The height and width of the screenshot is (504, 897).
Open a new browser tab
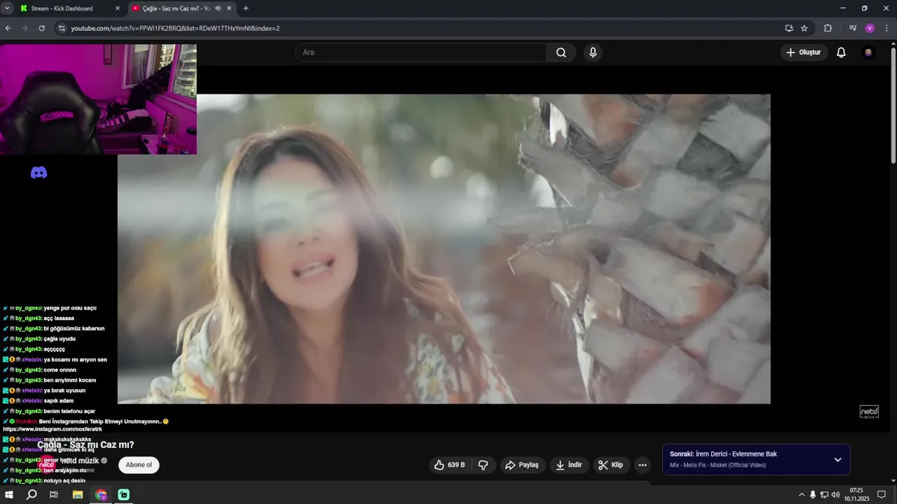point(245,8)
